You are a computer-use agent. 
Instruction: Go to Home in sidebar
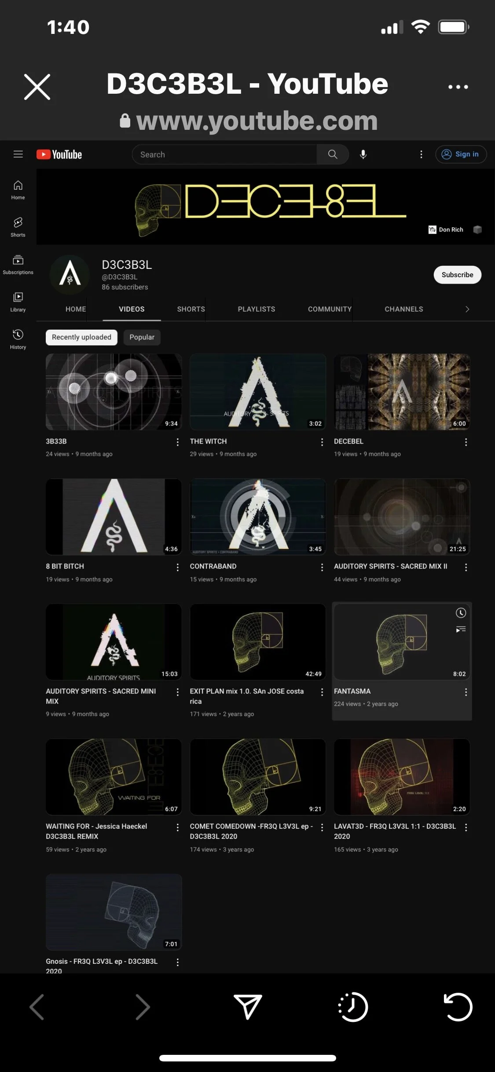[18, 190]
